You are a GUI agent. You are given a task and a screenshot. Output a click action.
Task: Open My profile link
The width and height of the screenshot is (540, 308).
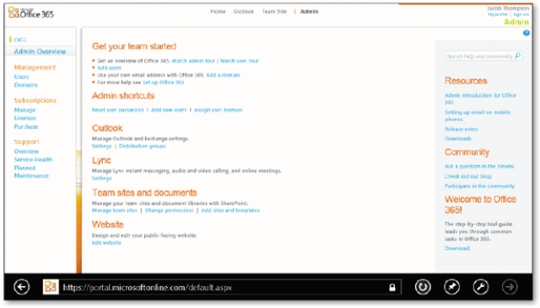tap(498, 14)
